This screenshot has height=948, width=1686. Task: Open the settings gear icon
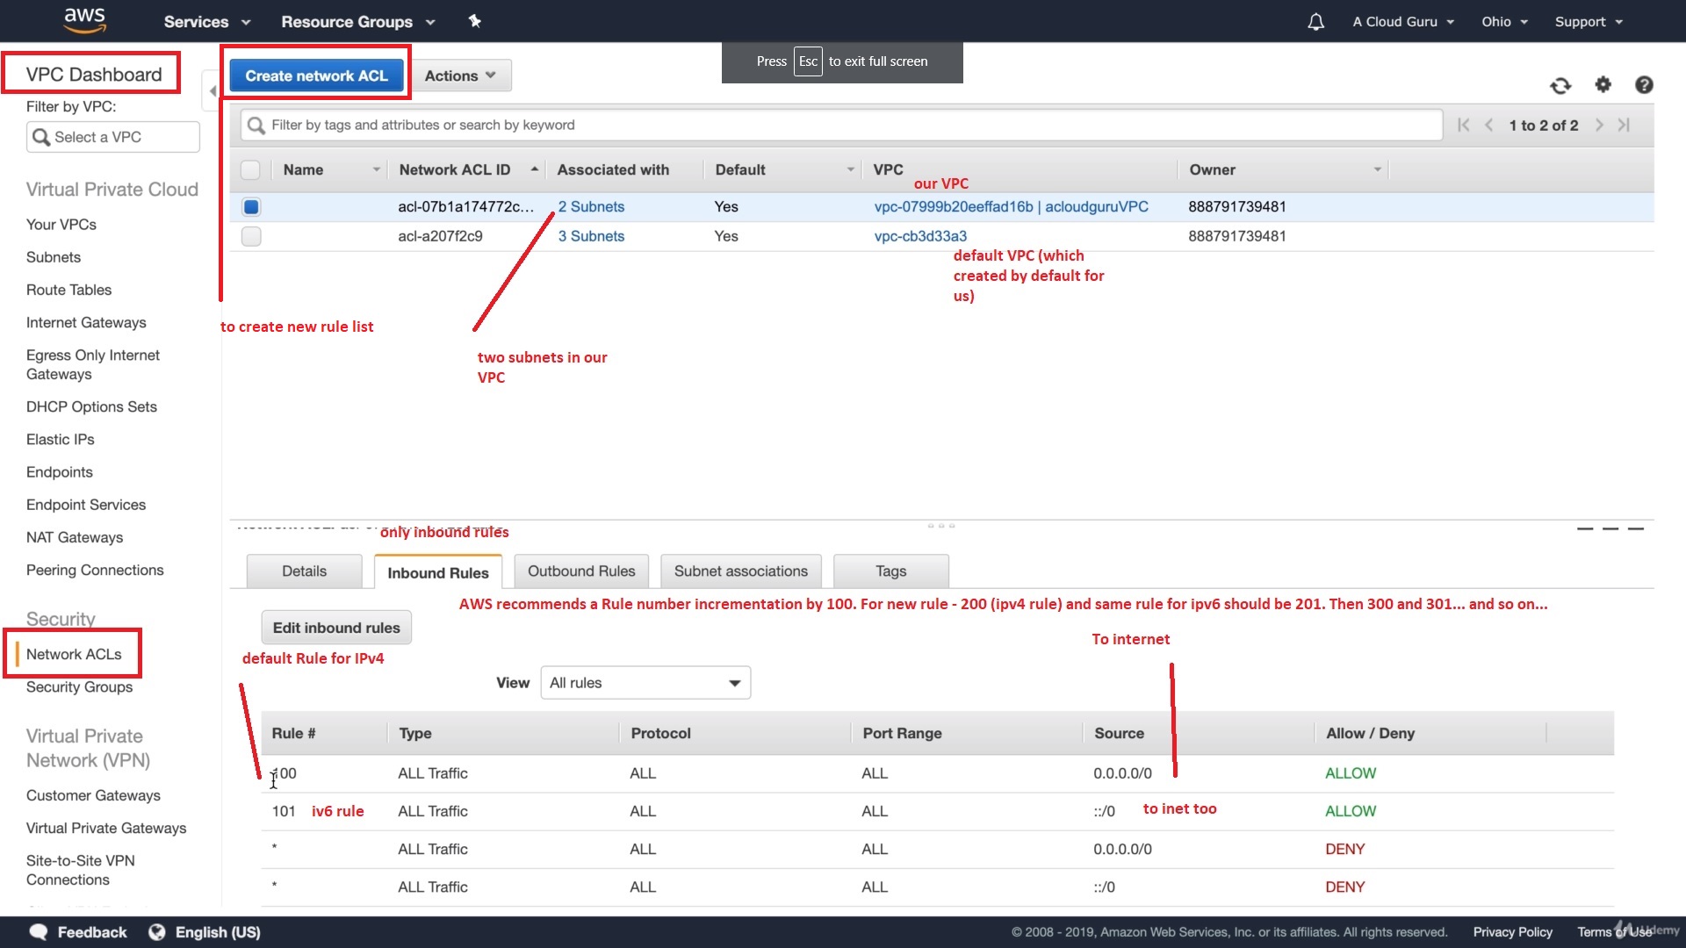point(1603,84)
